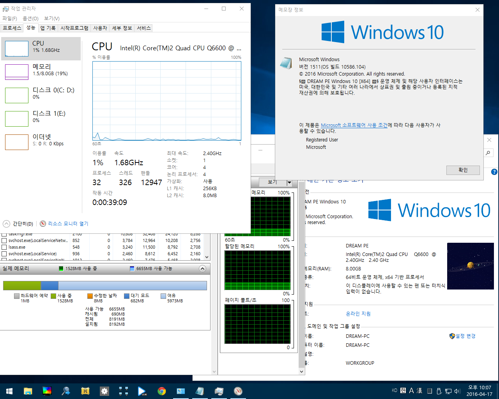
Task: Click the USB safely-remove tray icon
Action: [x=439, y=391]
